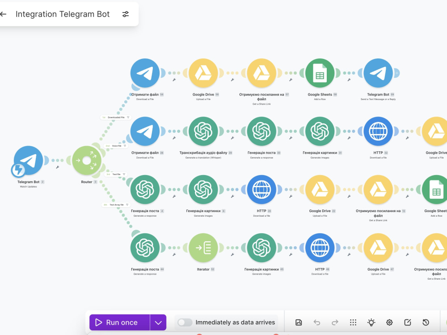
Task: Open scenario options sliders icon next to title
Action: [126, 14]
